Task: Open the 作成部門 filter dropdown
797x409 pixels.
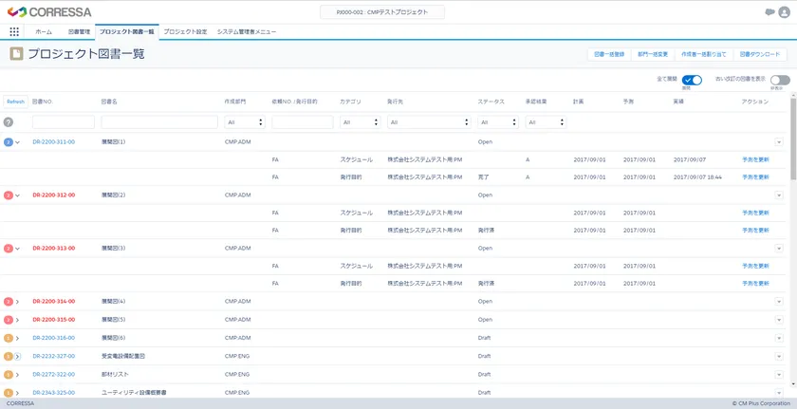Action: [245, 122]
